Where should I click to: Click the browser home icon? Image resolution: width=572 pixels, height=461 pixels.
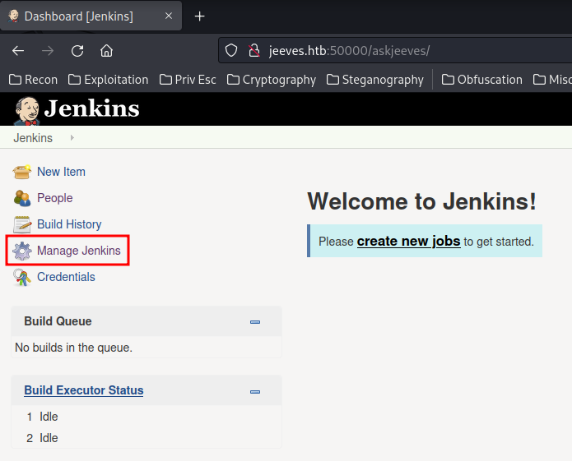[x=106, y=51]
